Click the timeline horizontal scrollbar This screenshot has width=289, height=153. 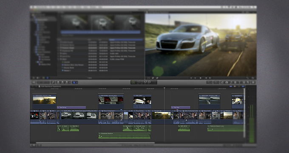pyautogui.click(x=95, y=142)
